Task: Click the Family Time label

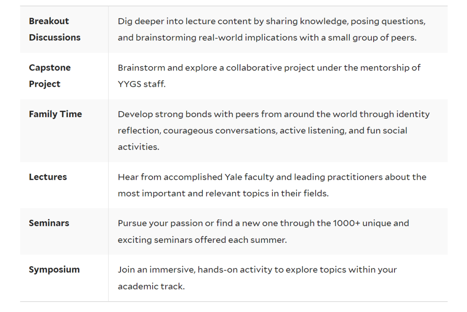Action: (55, 114)
